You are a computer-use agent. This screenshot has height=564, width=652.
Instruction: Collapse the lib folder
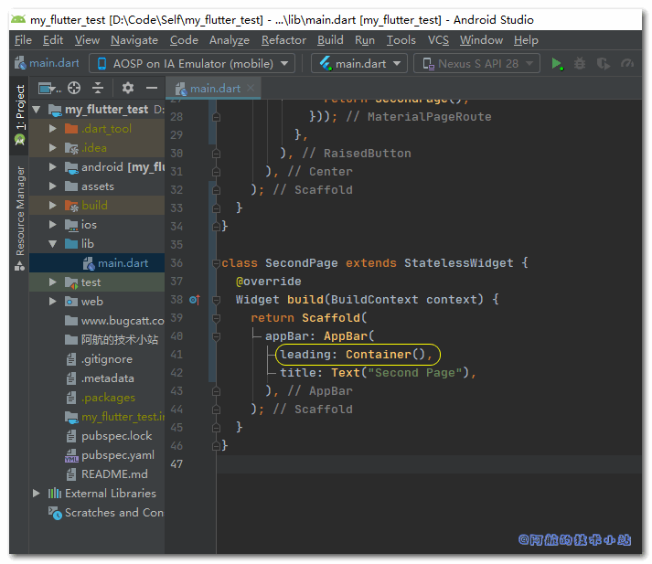click(53, 244)
